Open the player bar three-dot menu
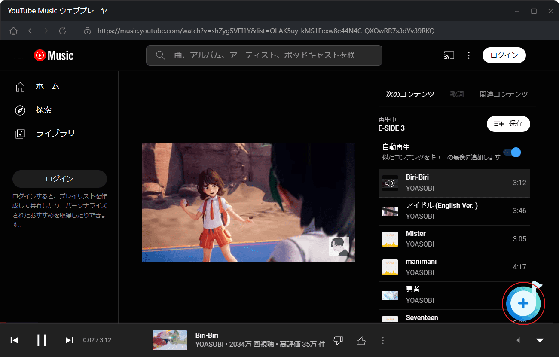The height and width of the screenshot is (357, 559). [383, 341]
